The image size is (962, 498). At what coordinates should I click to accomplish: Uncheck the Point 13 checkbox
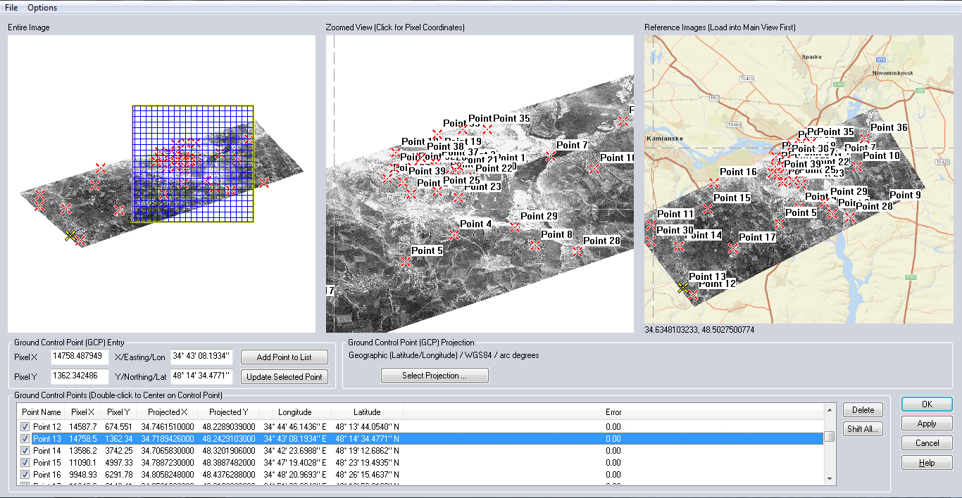[25, 439]
